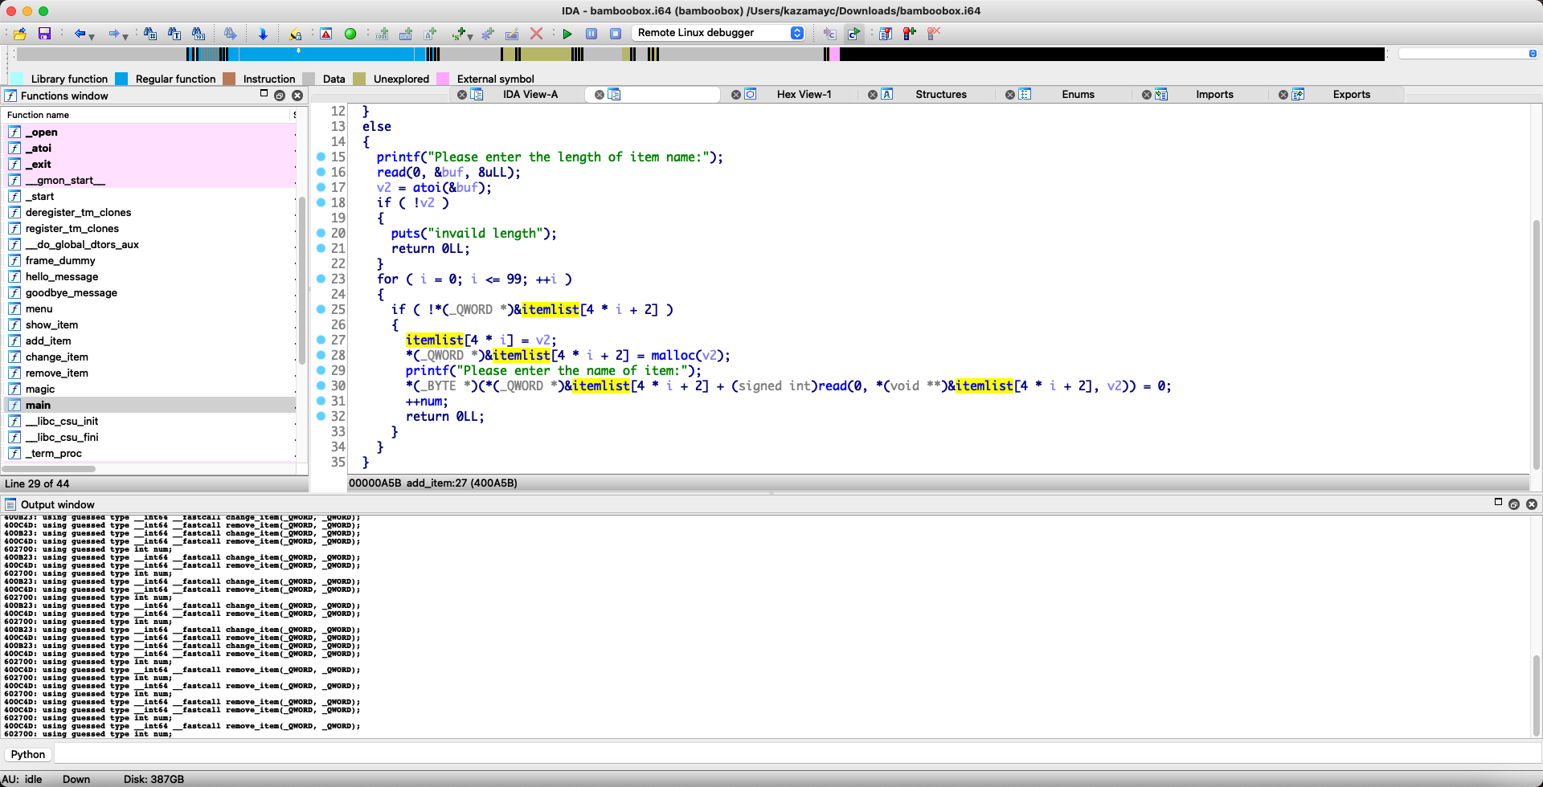1543x787 pixels.
Task: Select the _open function
Action: [x=149, y=133]
